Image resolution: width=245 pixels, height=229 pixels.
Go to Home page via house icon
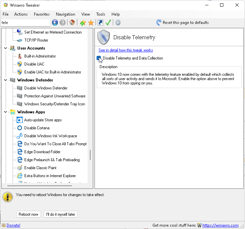tap(72, 23)
